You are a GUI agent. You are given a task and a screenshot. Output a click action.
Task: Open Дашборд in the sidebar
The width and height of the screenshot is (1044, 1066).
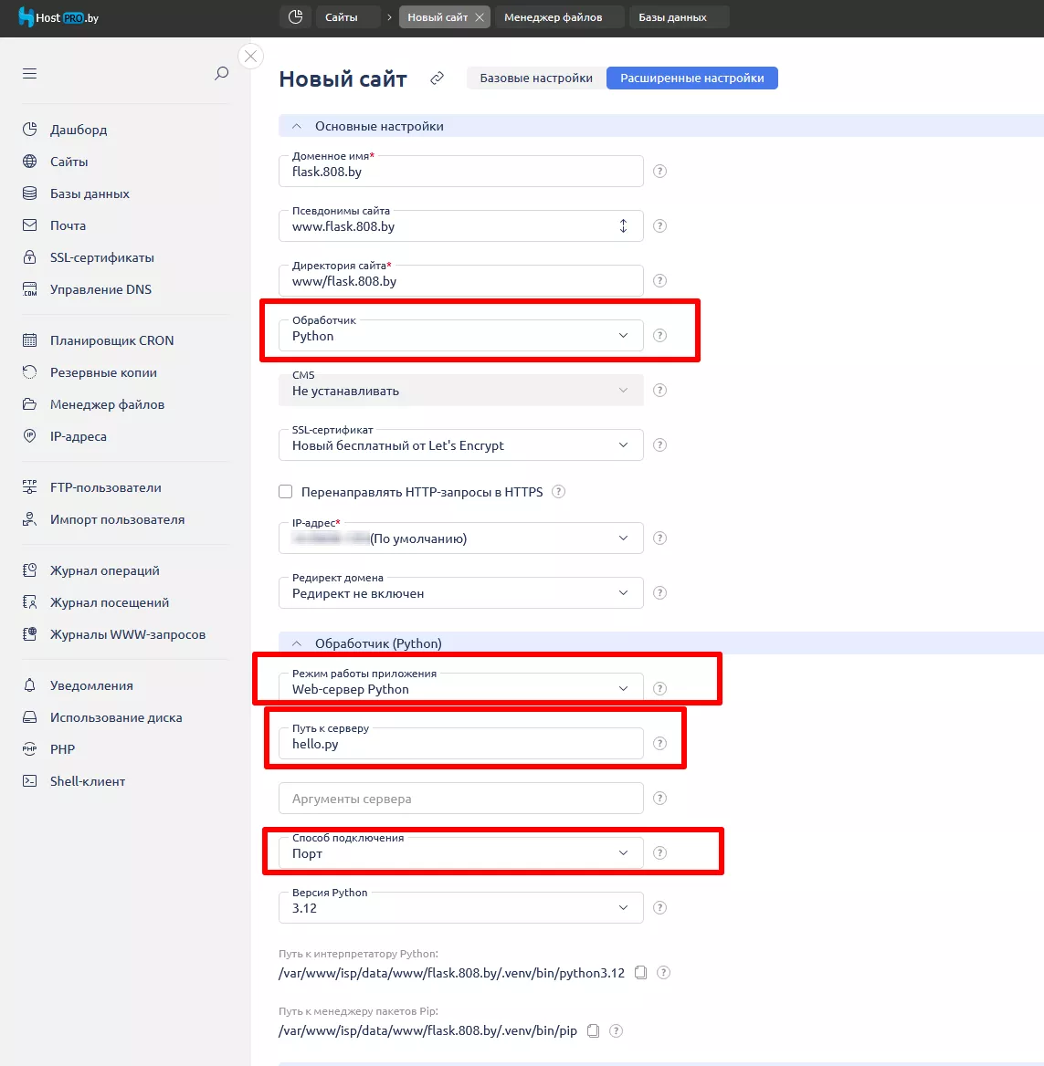pyautogui.click(x=78, y=130)
